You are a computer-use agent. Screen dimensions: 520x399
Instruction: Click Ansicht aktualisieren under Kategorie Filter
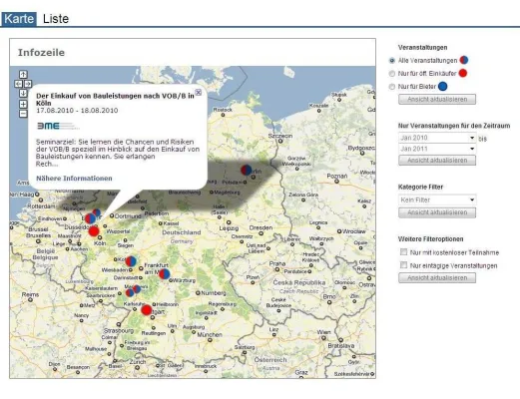[437, 212]
